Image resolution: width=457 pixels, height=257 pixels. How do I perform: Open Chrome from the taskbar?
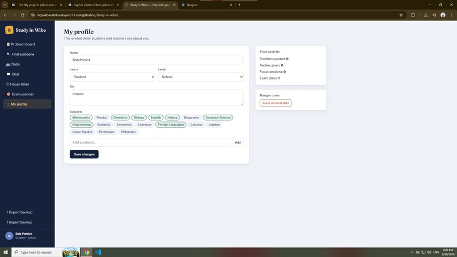87,252
